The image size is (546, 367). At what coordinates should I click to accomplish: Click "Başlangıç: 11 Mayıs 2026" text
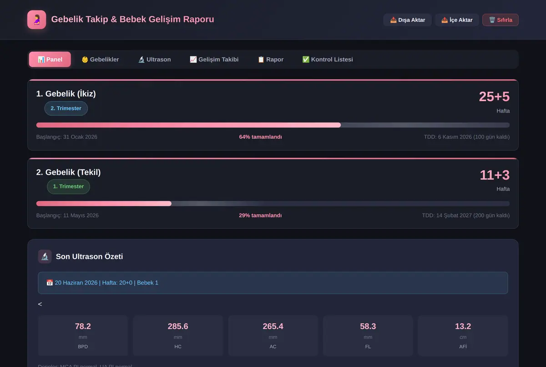pos(67,215)
